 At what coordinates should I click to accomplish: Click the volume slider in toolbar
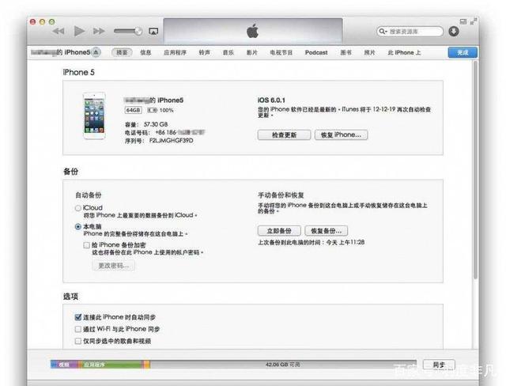[x=126, y=31]
